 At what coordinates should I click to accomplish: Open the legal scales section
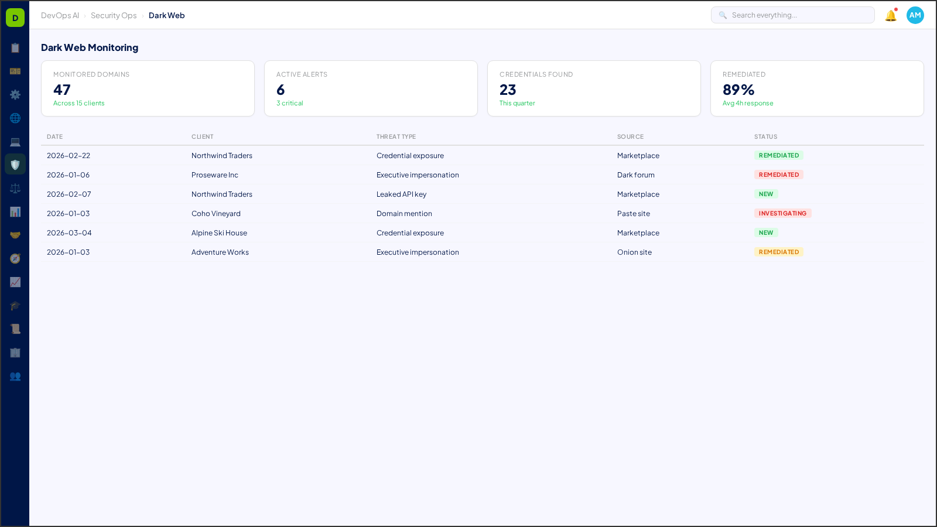(15, 188)
